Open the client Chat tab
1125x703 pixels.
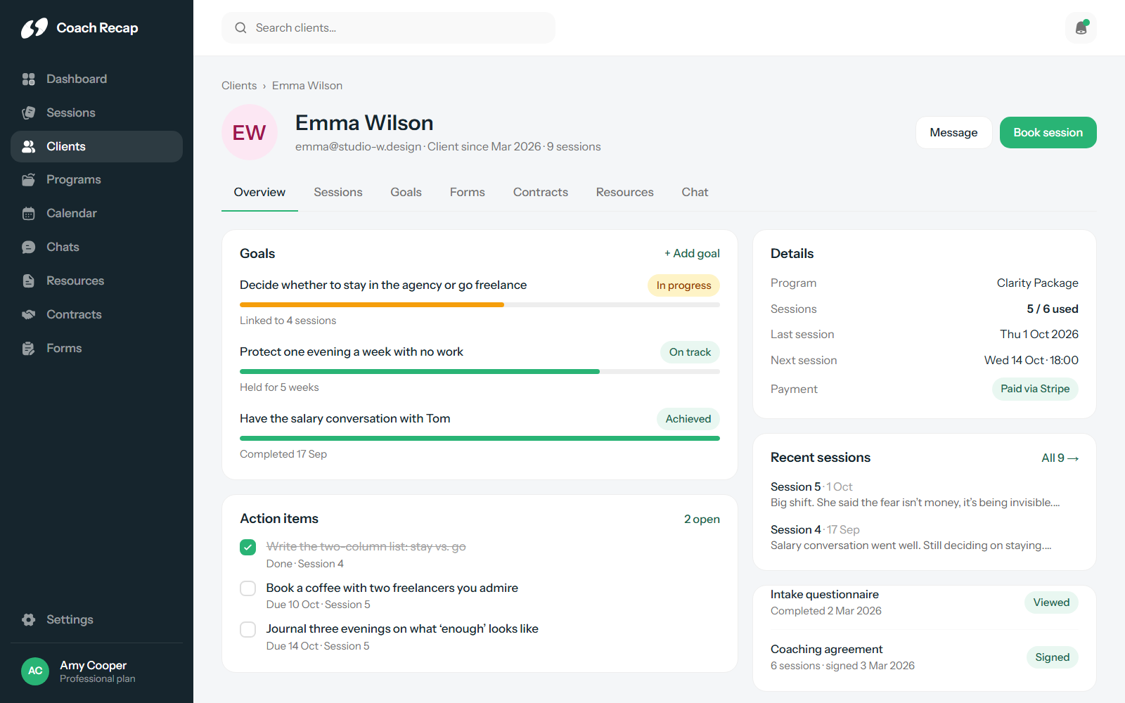tap(695, 193)
